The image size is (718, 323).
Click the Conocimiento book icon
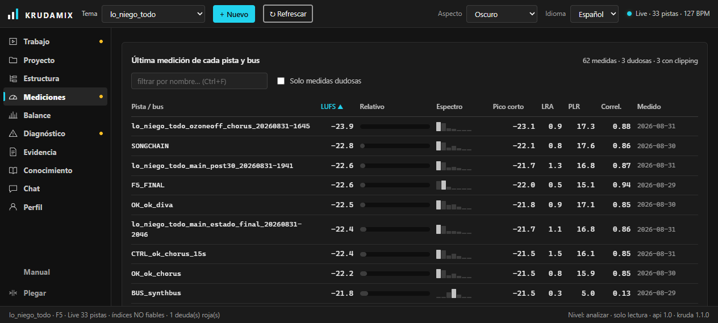[x=13, y=170]
